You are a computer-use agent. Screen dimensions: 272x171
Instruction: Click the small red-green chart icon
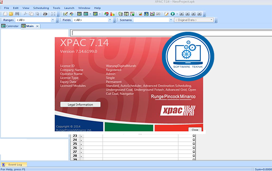point(140,14)
